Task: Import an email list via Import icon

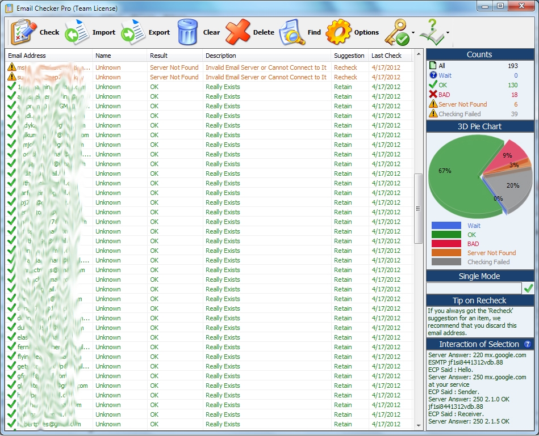Action: [x=77, y=32]
